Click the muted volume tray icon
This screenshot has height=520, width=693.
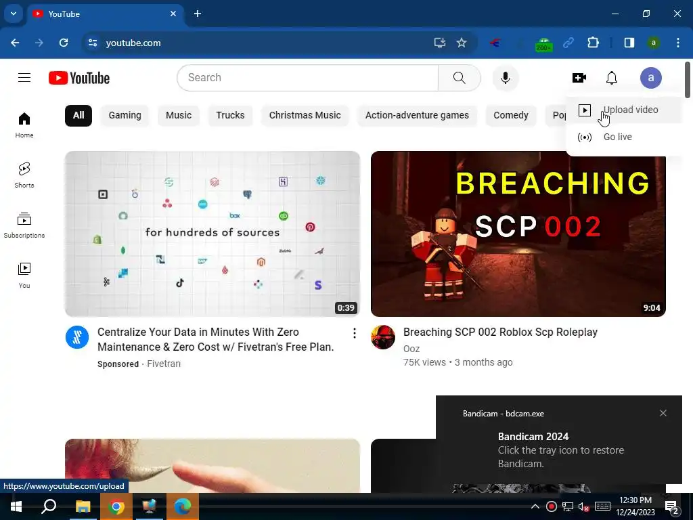[x=583, y=506]
